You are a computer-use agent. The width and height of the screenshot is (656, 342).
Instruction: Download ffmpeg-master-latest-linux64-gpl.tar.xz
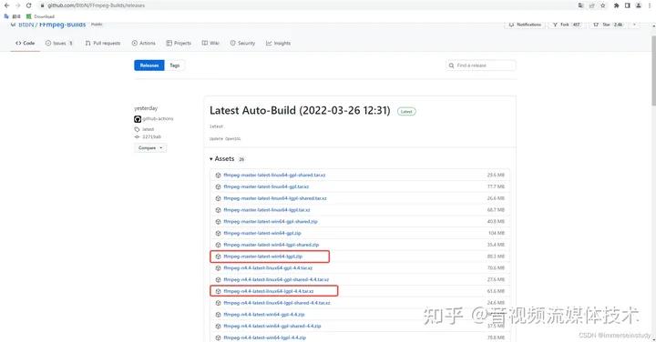pos(266,186)
